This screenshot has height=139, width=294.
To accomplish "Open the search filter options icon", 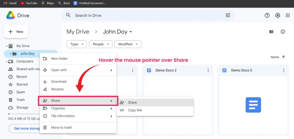I will (x=228, y=16).
